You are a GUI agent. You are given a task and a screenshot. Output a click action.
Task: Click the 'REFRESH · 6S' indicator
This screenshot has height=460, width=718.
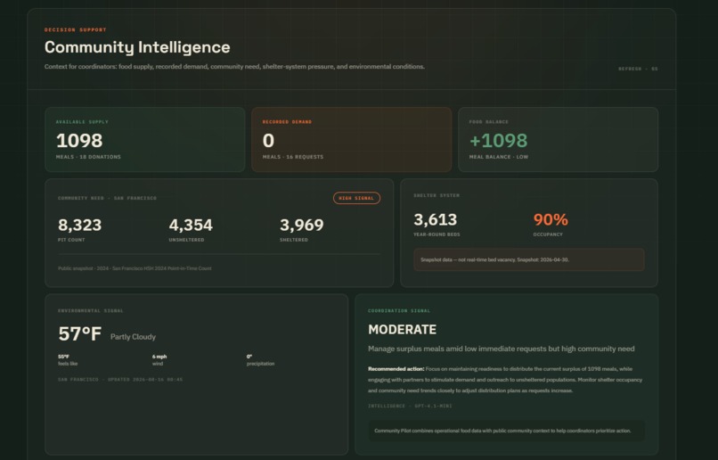(638, 69)
